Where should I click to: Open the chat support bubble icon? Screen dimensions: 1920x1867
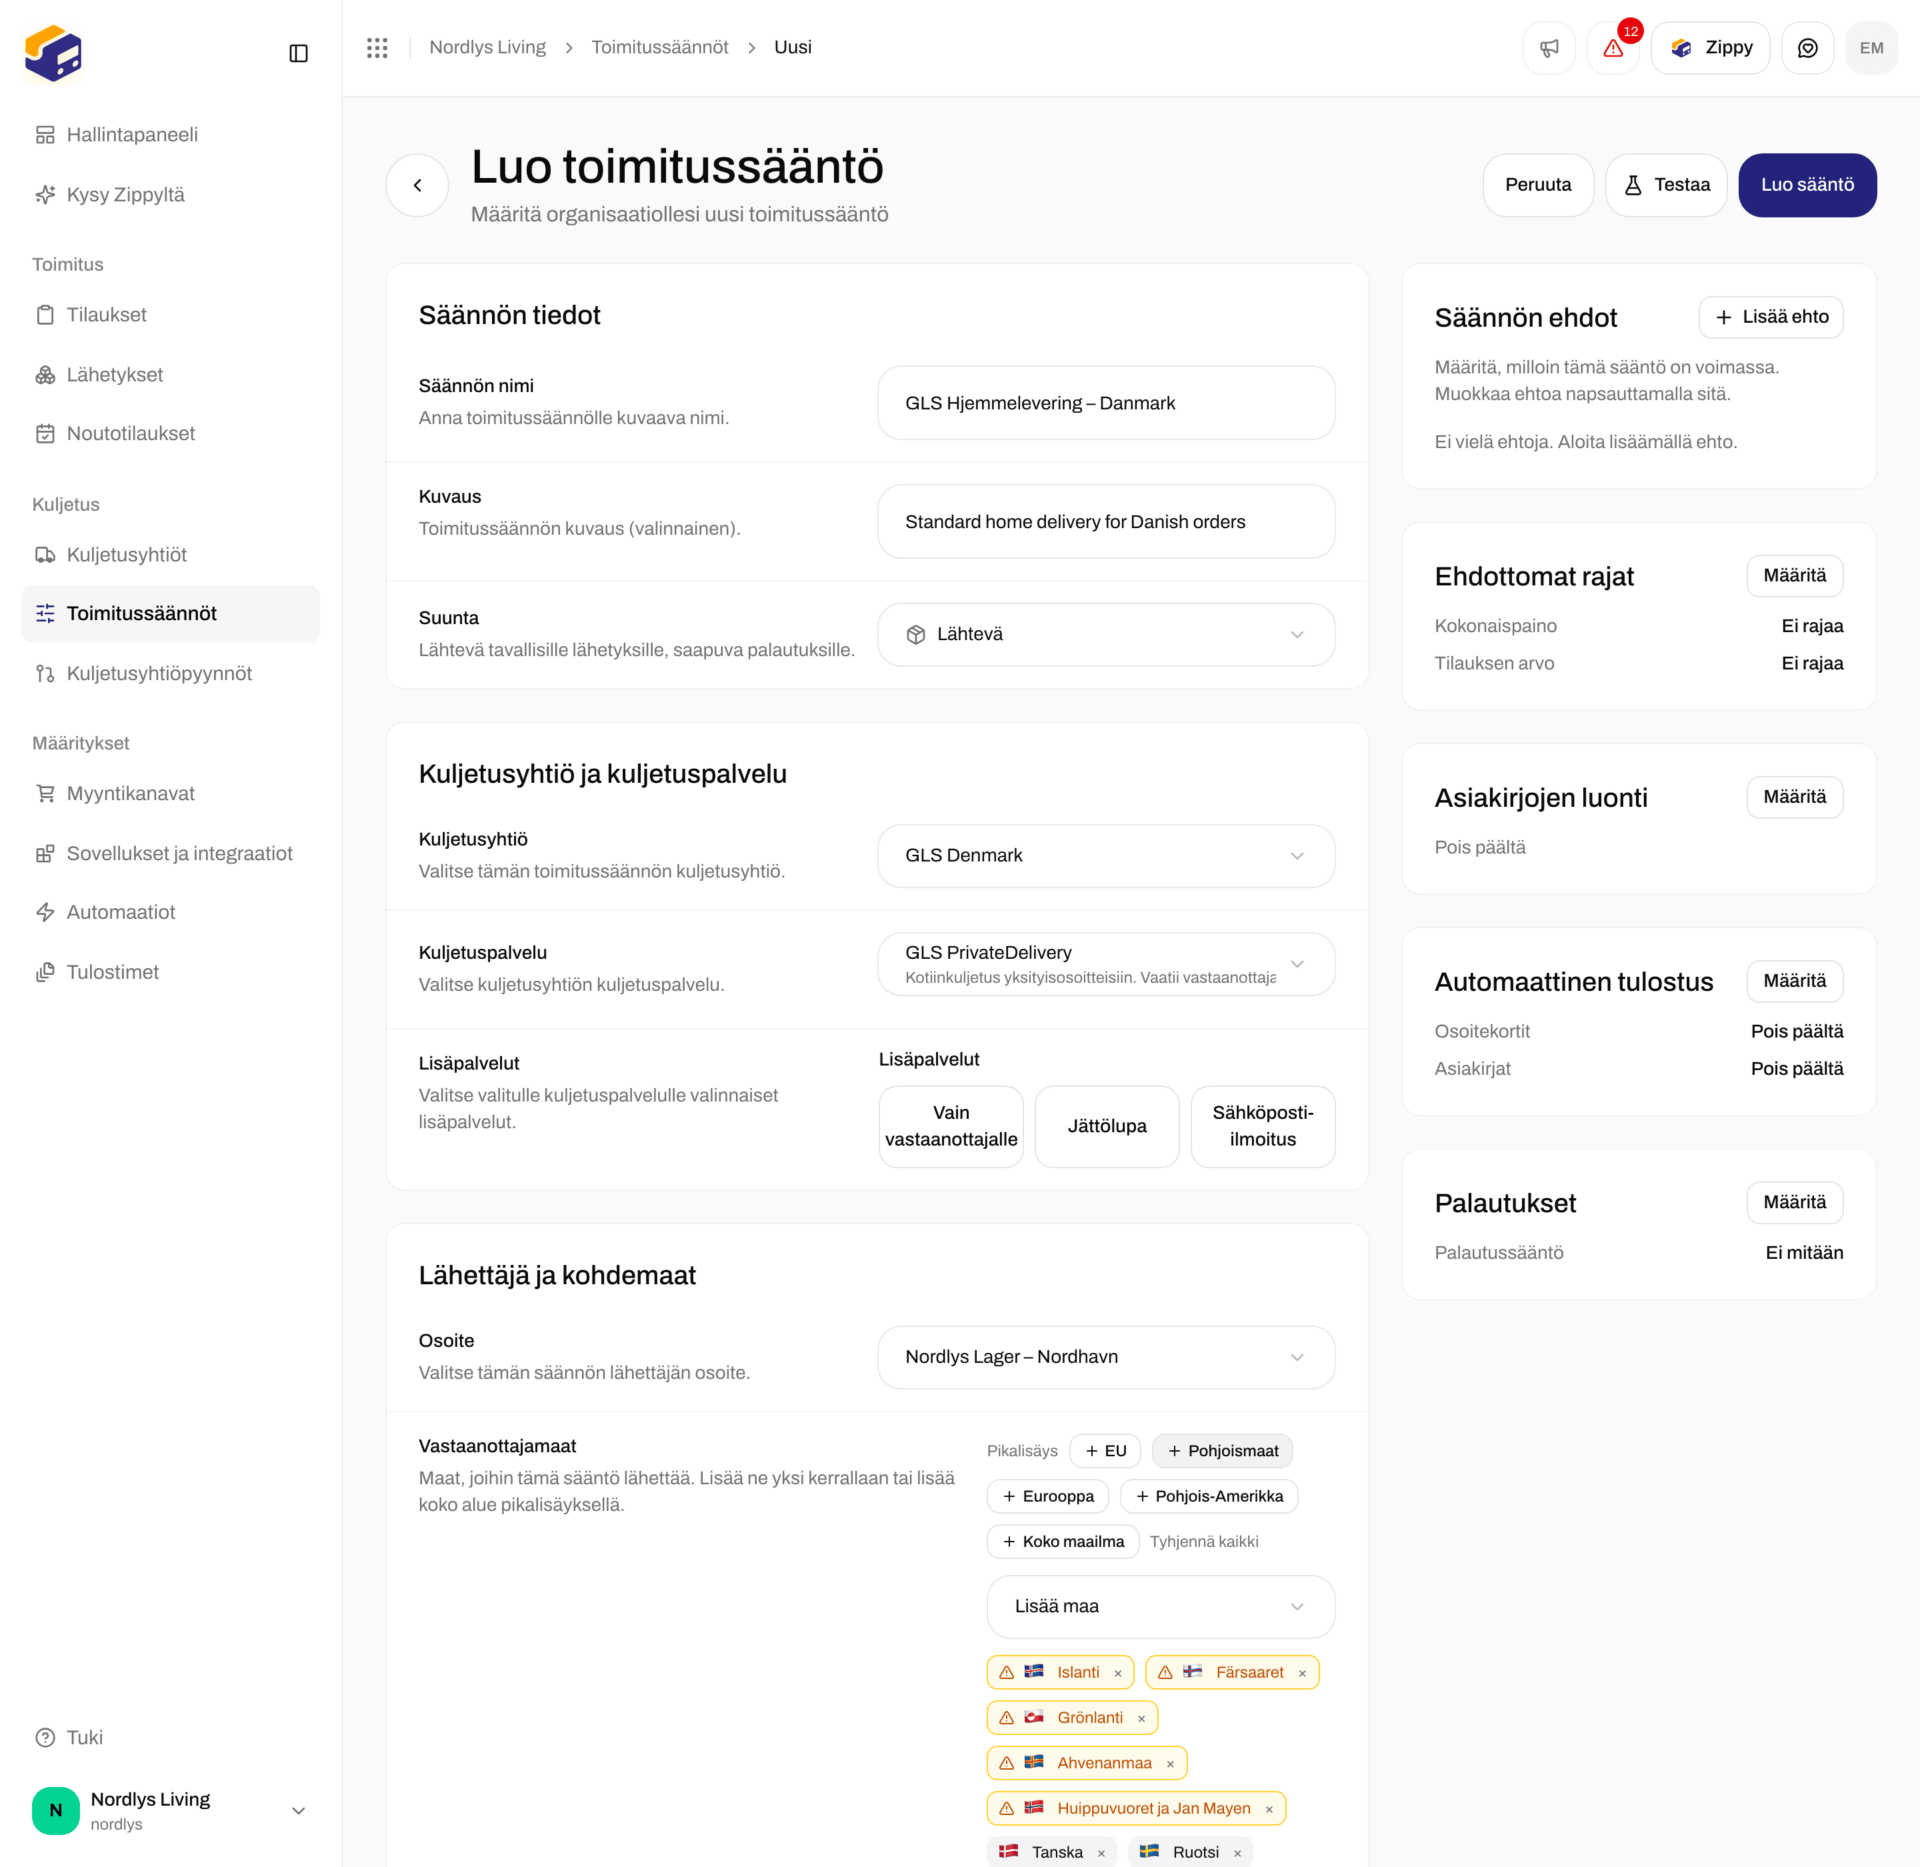click(x=1807, y=48)
